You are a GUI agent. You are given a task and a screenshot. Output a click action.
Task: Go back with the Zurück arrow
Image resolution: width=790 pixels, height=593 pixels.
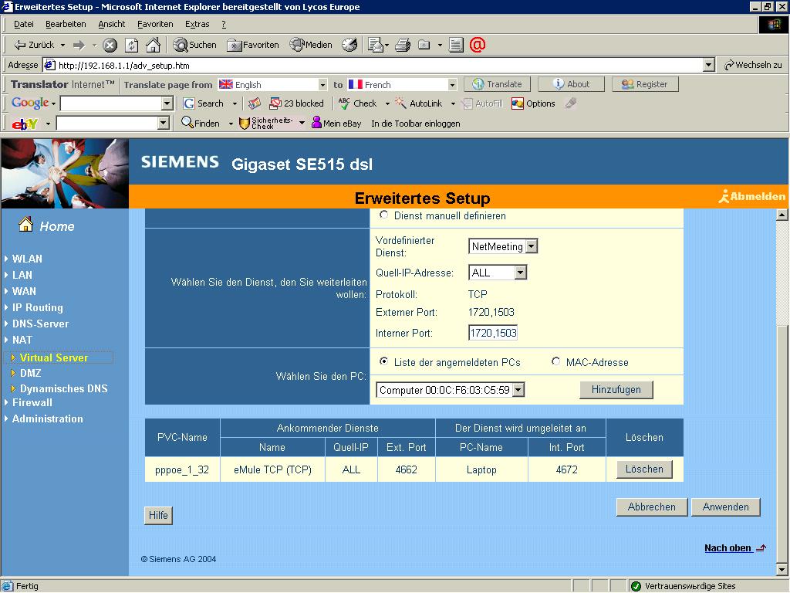34,45
